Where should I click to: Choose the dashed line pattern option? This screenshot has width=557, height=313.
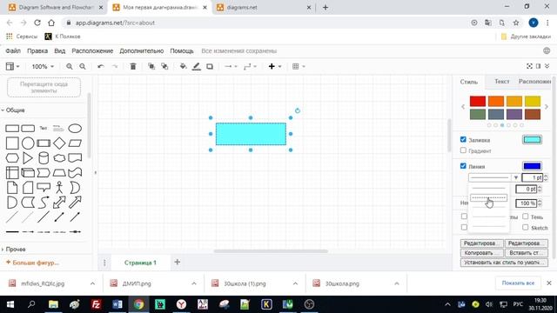(488, 198)
